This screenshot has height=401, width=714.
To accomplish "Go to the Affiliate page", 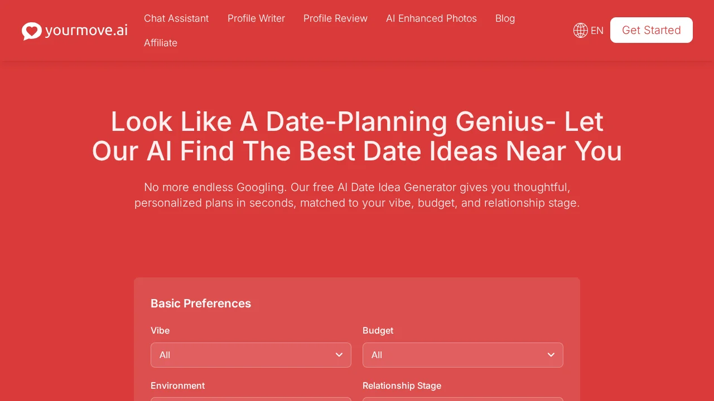I will pyautogui.click(x=161, y=43).
